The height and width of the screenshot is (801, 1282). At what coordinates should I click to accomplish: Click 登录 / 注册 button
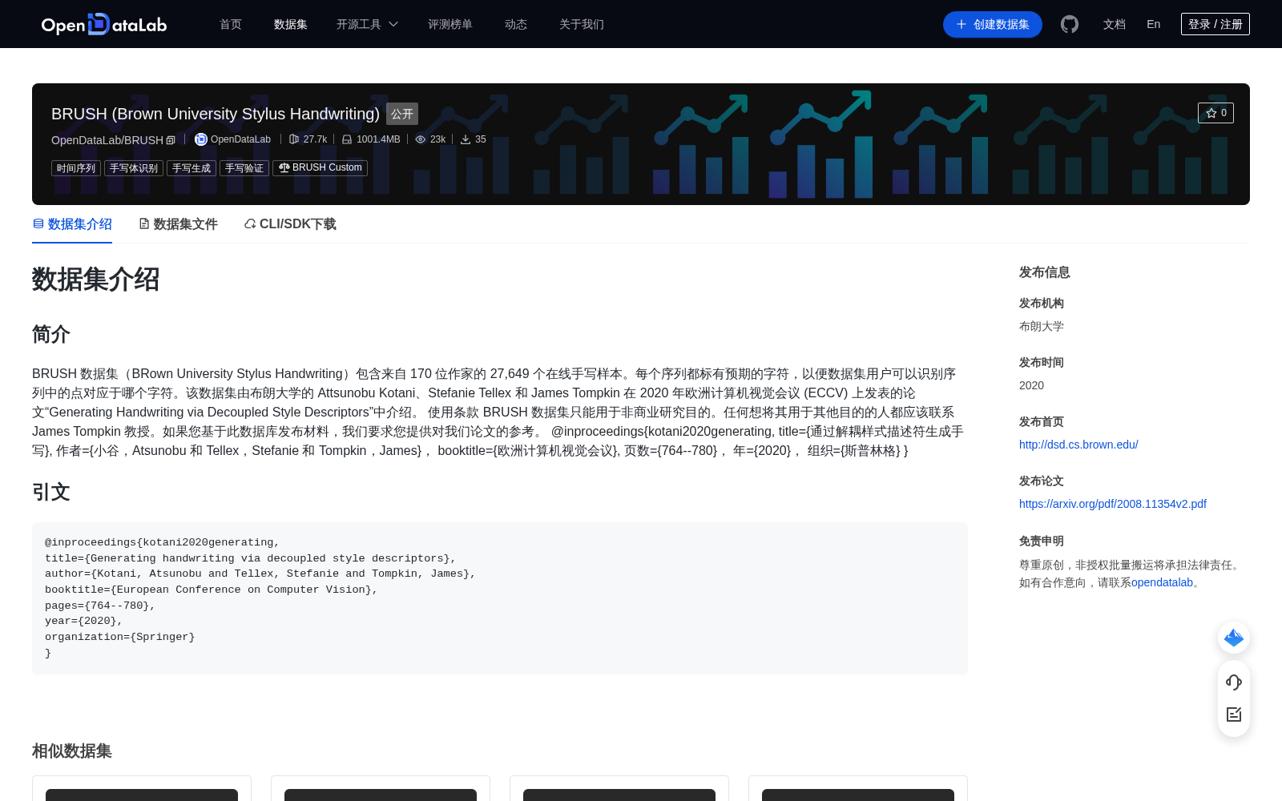point(1215,24)
